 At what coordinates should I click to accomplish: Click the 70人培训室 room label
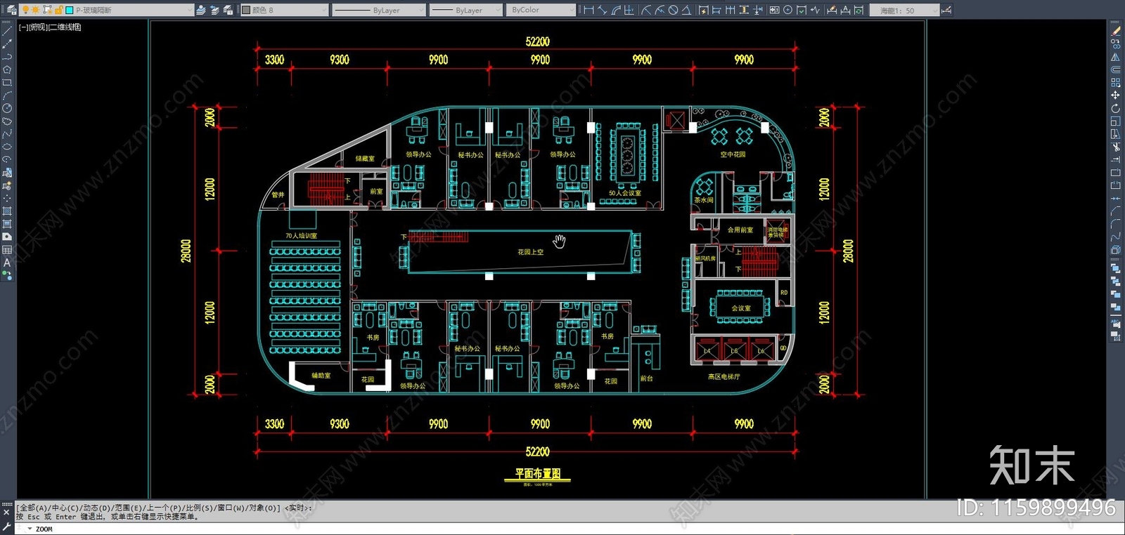click(x=301, y=236)
